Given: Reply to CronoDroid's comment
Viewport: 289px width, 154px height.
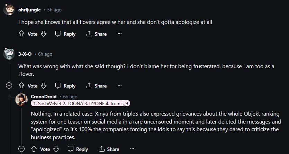Looking at the screenshot, I should pos(78,149).
